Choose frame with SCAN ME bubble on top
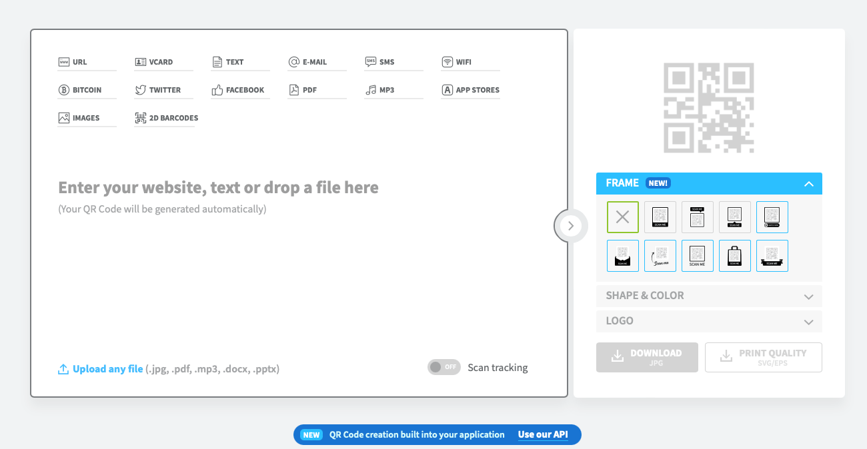The height and width of the screenshot is (449, 867). pos(698,217)
